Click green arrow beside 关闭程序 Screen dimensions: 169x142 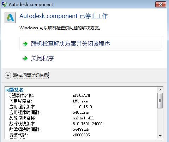[25, 58]
